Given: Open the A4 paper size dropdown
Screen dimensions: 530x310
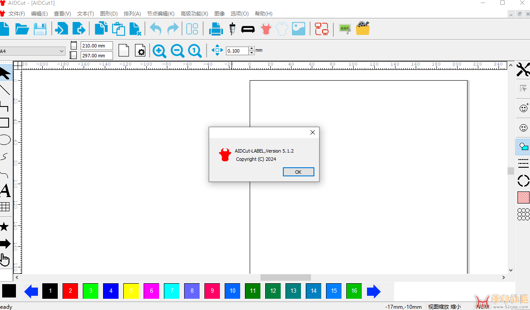Looking at the screenshot, I should [x=32, y=51].
